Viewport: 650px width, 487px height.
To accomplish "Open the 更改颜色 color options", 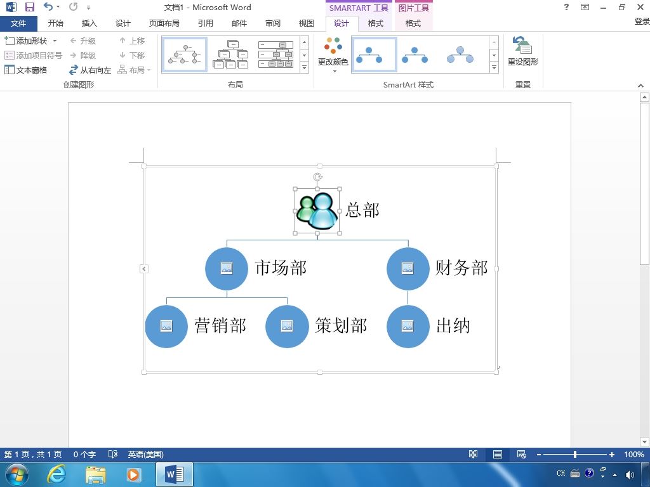I will tap(333, 55).
